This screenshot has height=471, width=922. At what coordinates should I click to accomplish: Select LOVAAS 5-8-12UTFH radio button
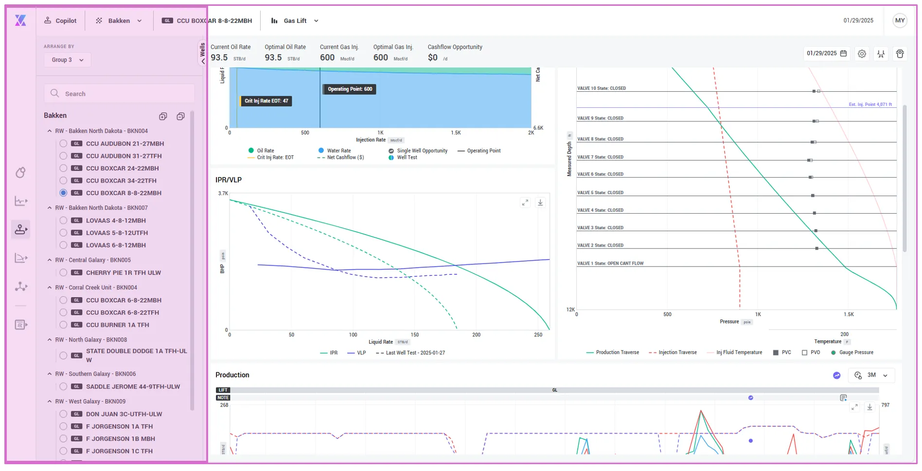coord(63,233)
